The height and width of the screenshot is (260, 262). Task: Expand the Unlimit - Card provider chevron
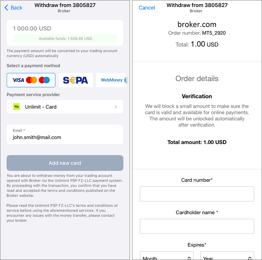coord(116,107)
